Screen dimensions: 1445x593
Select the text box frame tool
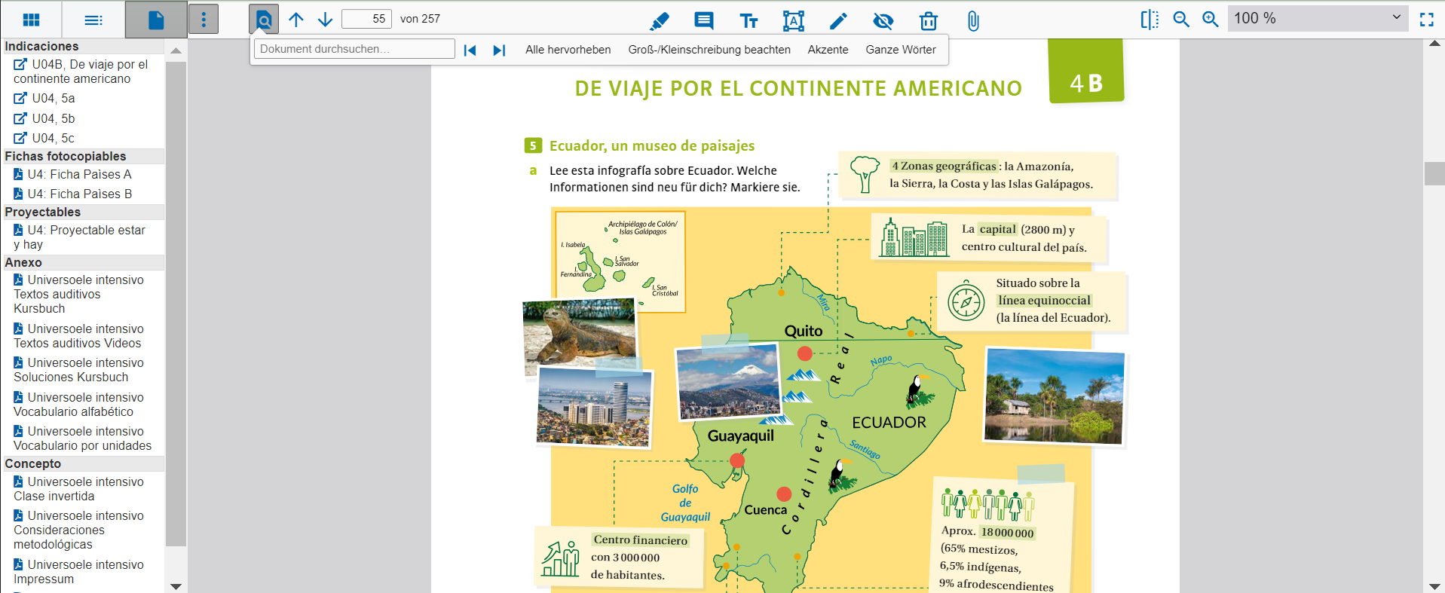click(x=794, y=20)
